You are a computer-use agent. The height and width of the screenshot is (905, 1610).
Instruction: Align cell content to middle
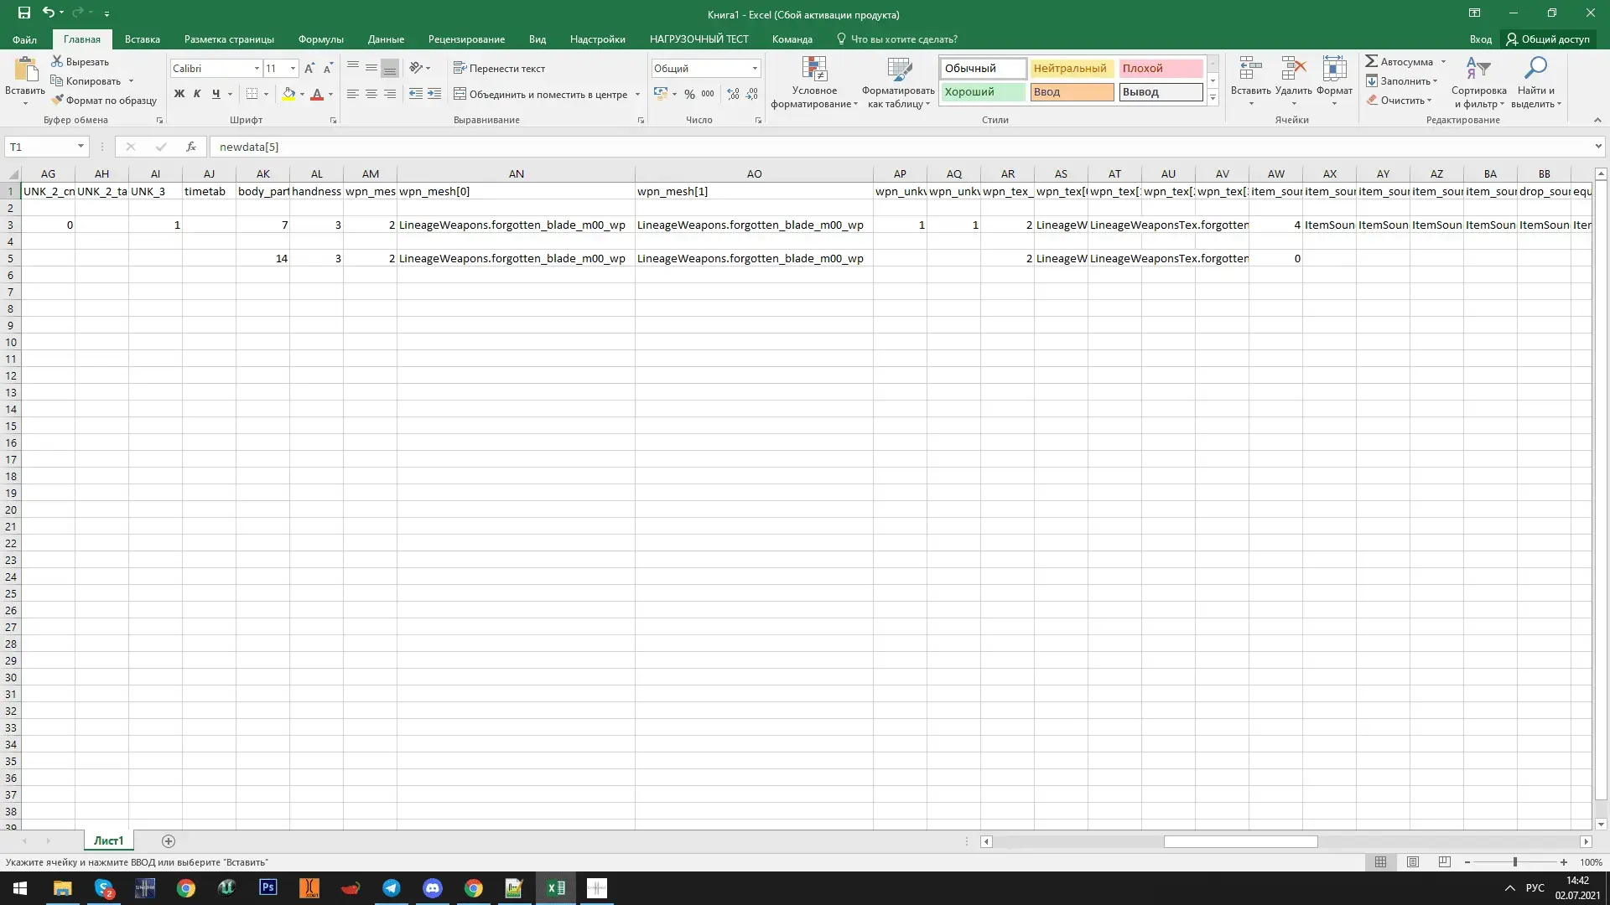point(371,68)
